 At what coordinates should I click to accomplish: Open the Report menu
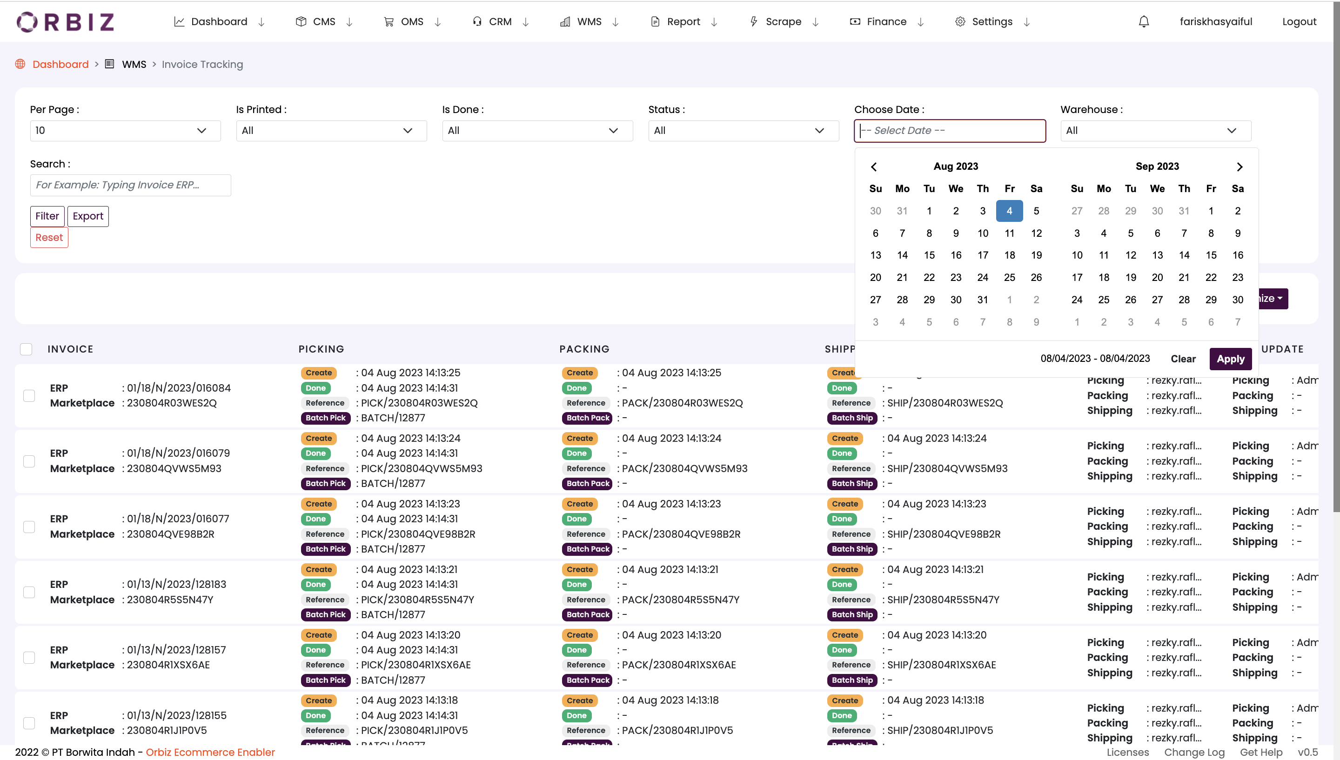click(683, 22)
